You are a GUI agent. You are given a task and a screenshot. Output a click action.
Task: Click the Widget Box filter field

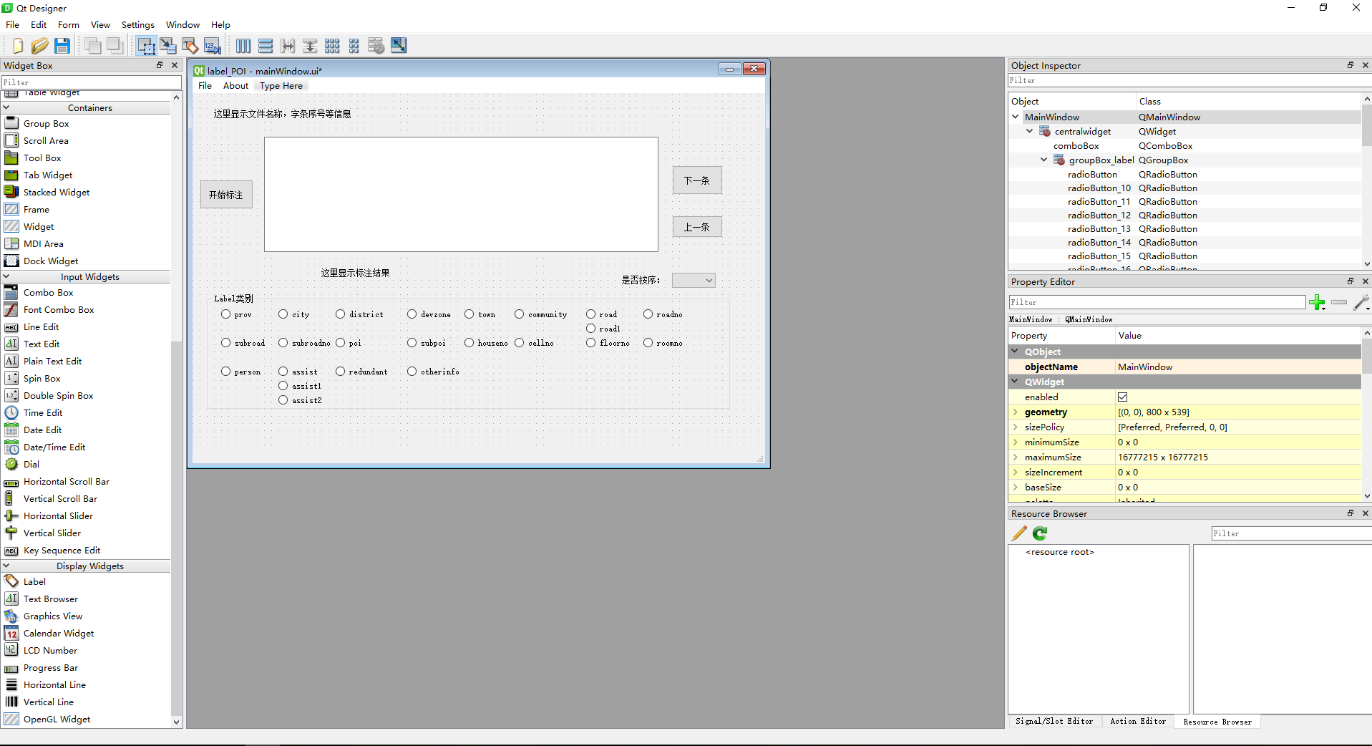coord(90,82)
